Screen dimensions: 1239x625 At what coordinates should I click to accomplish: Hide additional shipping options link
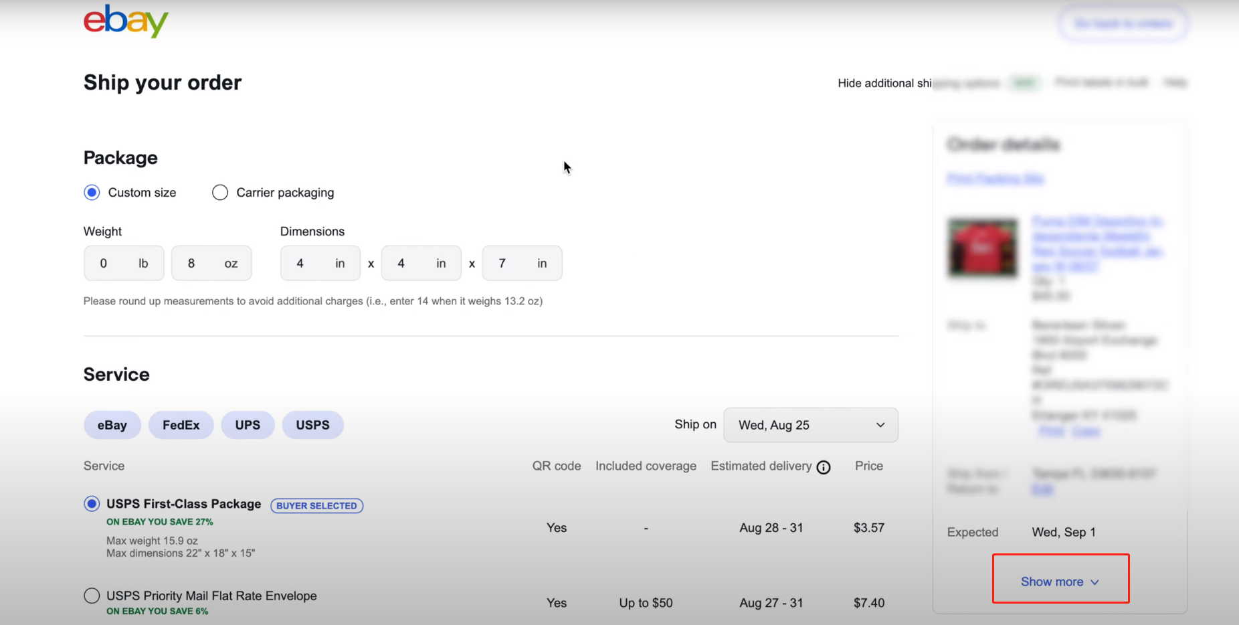(919, 83)
